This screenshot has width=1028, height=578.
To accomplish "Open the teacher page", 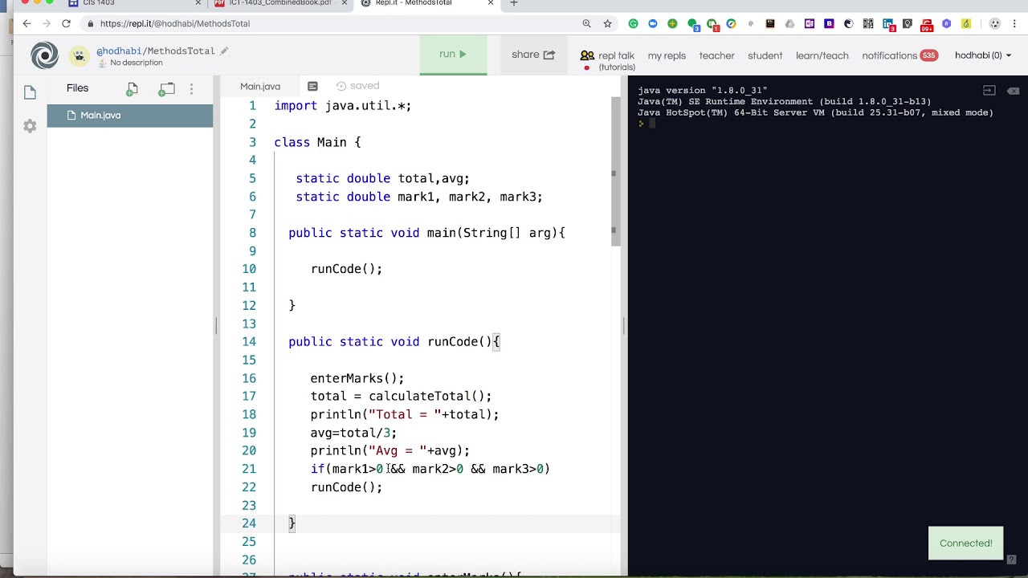I will point(716,55).
